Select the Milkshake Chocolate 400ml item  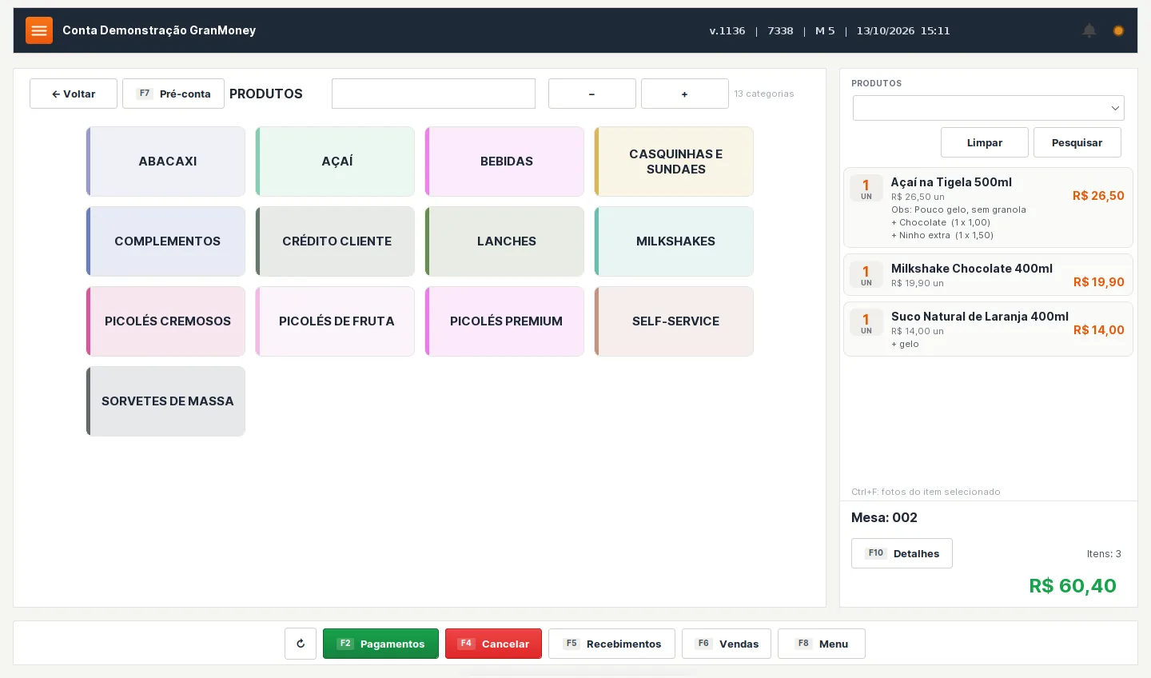tap(988, 275)
